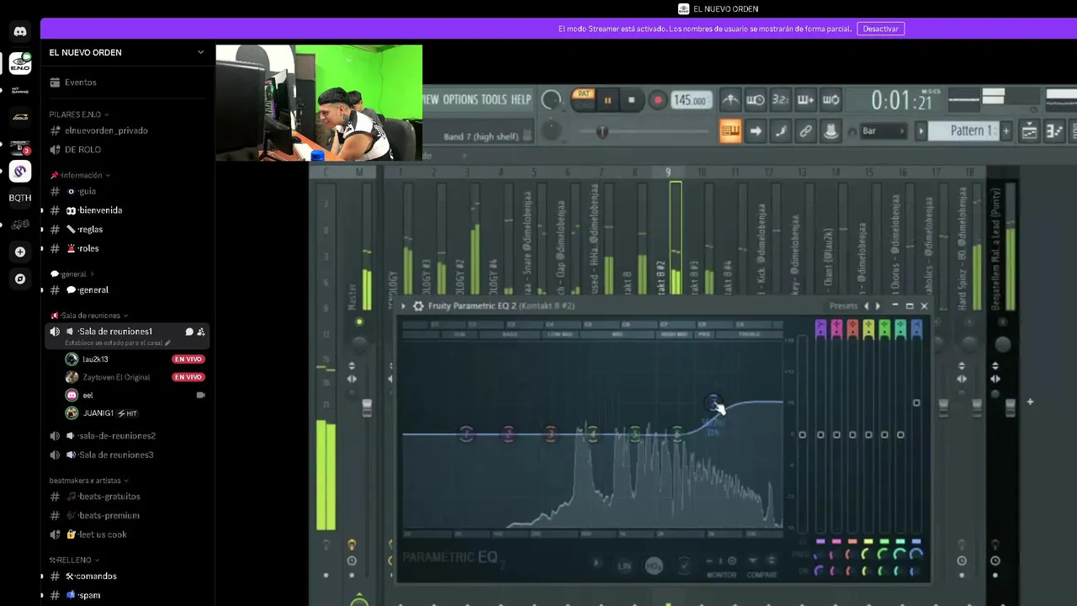Click the Add a Server plus icon
This screenshot has width=1077, height=606.
click(20, 252)
